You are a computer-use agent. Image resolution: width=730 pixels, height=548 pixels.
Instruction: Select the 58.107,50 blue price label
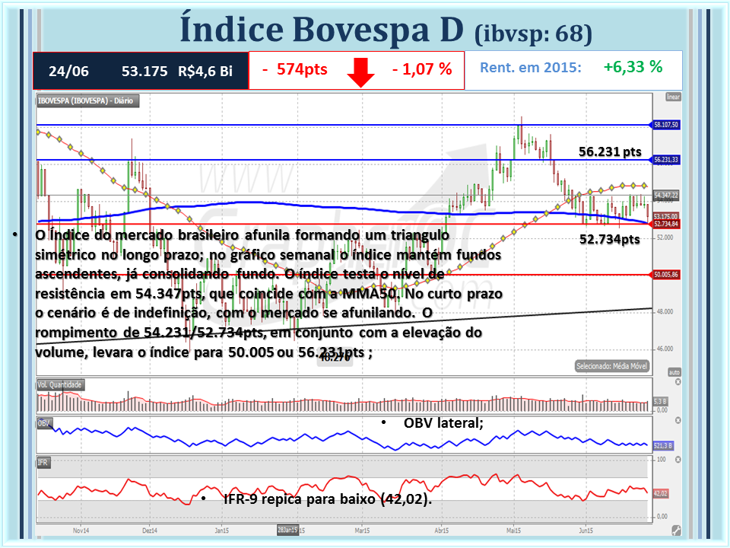[666, 125]
